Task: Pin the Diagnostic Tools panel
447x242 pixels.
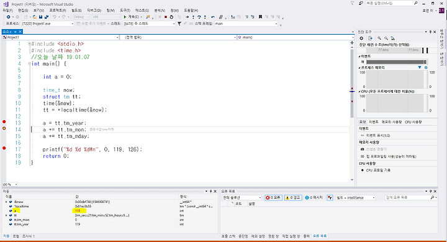Action: coord(430,32)
